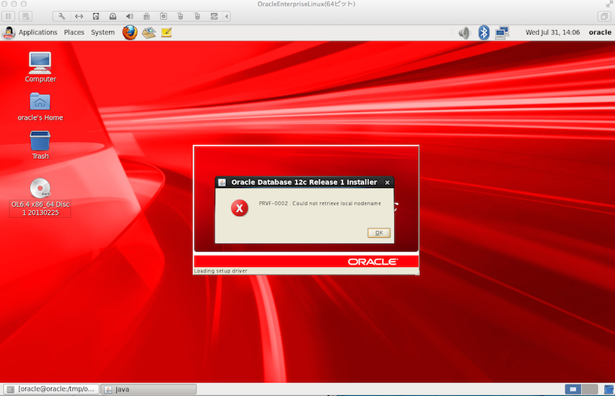The image size is (615, 396).
Task: Select the second workspace in the switcher
Action: pos(590,389)
